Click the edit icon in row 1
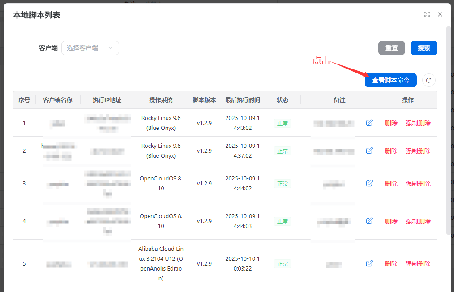The width and height of the screenshot is (454, 292). coord(369,123)
